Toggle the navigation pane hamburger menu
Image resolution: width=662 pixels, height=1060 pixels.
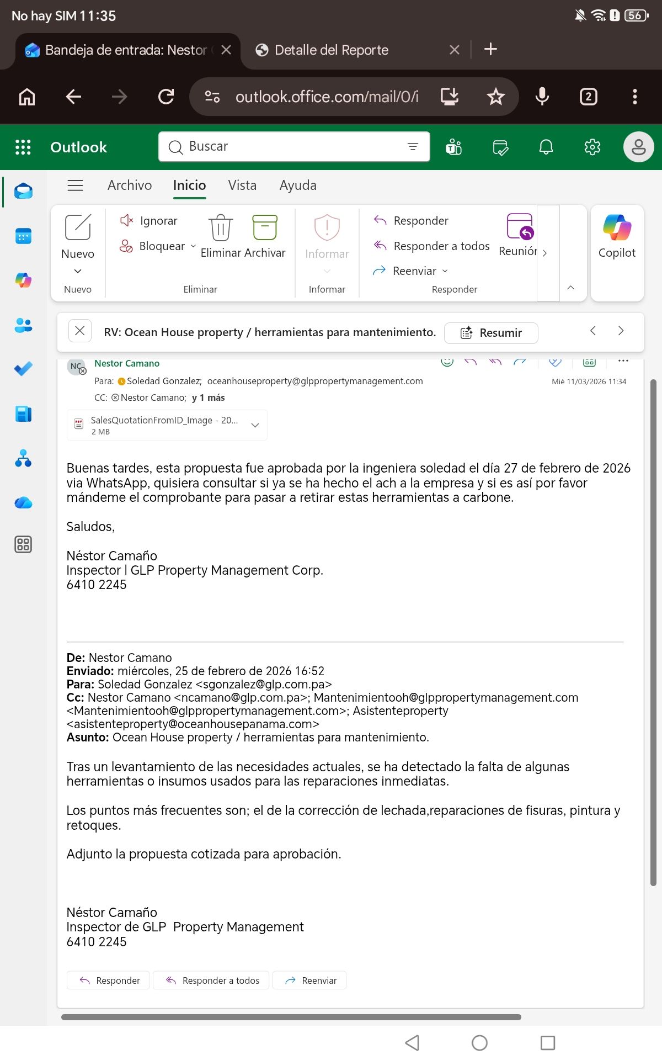pos(76,185)
